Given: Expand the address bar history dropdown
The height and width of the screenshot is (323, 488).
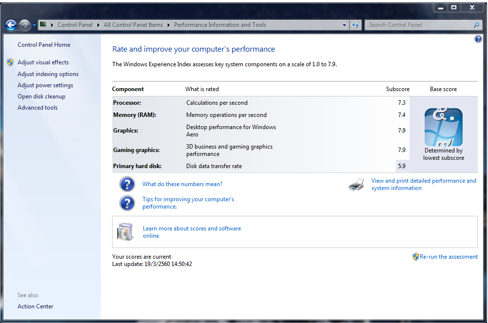Looking at the screenshot, I should click(344, 25).
